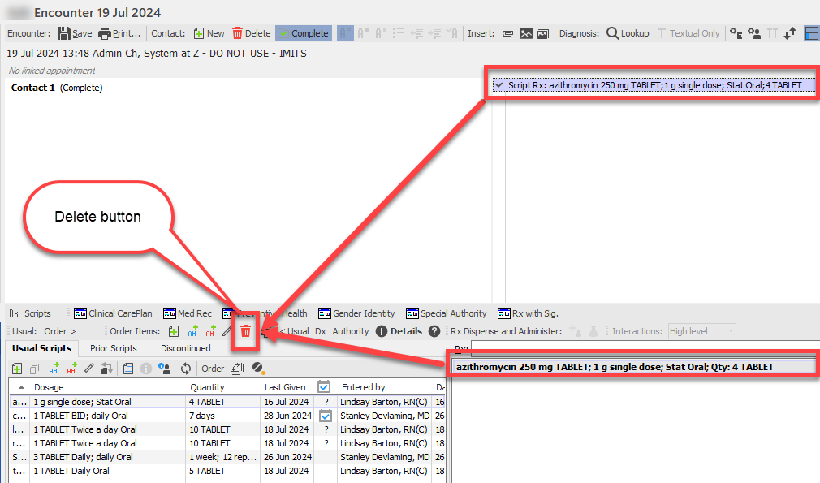Screen dimensions: 820x483
Task: Open Diagnosis Lookup
Action: tap(628, 33)
